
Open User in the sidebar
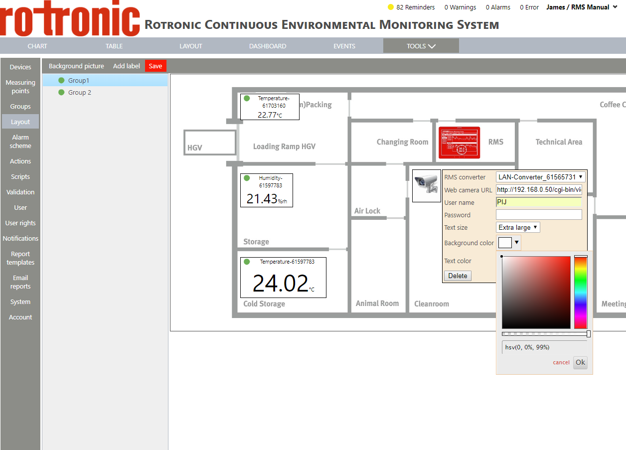pos(20,207)
